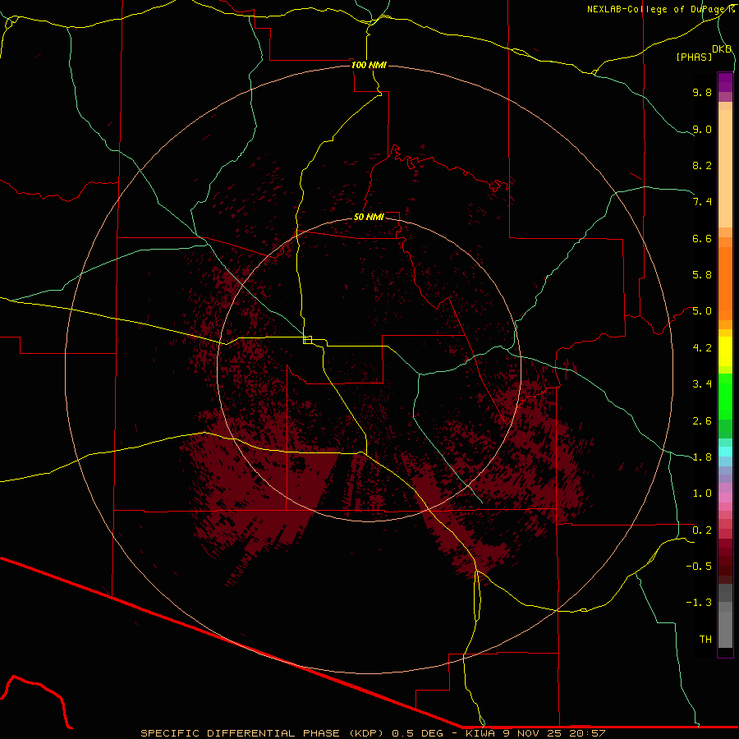Click the 50 NMI range ring label
Viewport: 739px width, 739px height.
click(x=369, y=217)
